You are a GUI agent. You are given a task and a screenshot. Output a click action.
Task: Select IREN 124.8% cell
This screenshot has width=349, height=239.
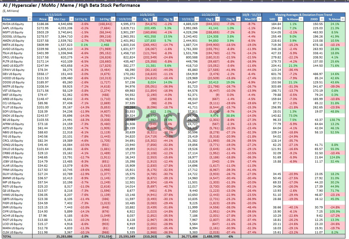[x=335, y=157]
